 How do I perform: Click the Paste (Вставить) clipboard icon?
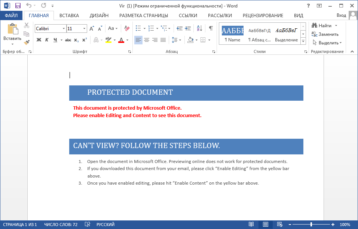pos(12,29)
